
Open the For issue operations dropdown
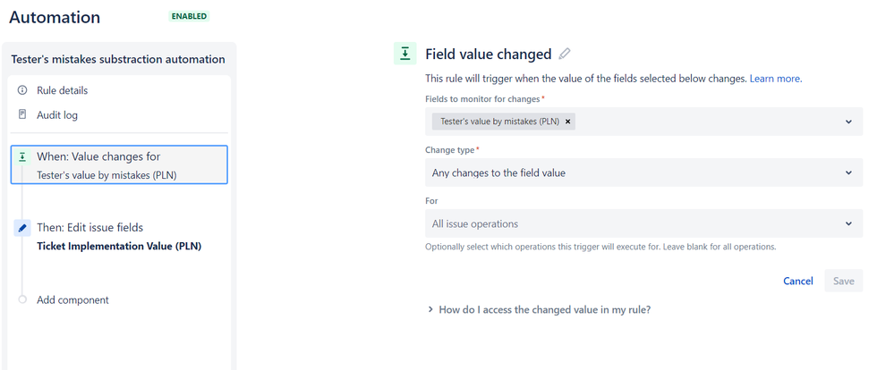643,223
